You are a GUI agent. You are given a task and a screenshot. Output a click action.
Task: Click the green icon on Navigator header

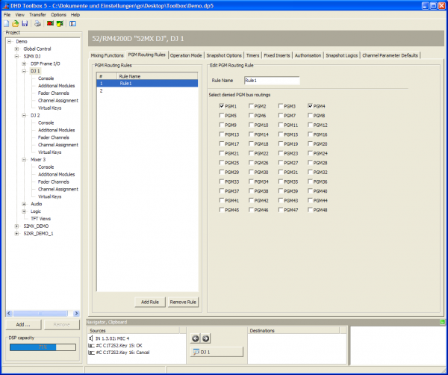pos(442,322)
